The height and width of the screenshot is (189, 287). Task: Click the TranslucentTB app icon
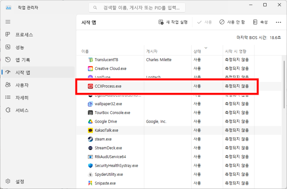[x=90, y=60]
